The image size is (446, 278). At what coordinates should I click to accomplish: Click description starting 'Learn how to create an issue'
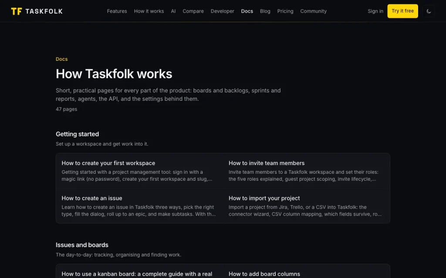pos(139,211)
